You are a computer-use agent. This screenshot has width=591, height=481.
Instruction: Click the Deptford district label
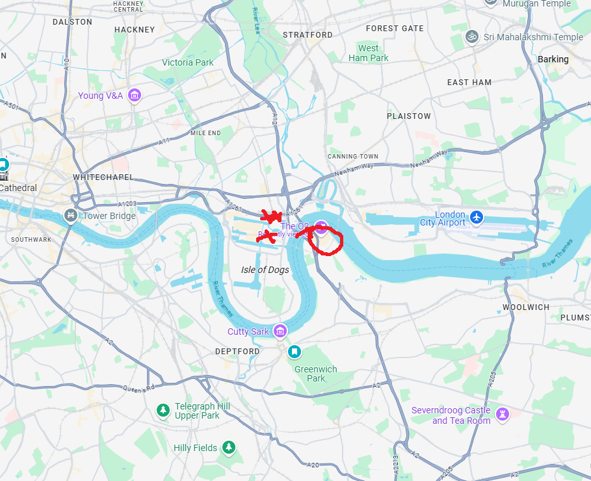point(237,352)
